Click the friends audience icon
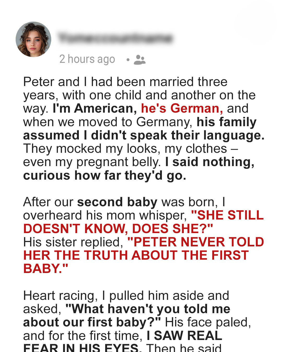The image size is (282, 352). coord(139,60)
